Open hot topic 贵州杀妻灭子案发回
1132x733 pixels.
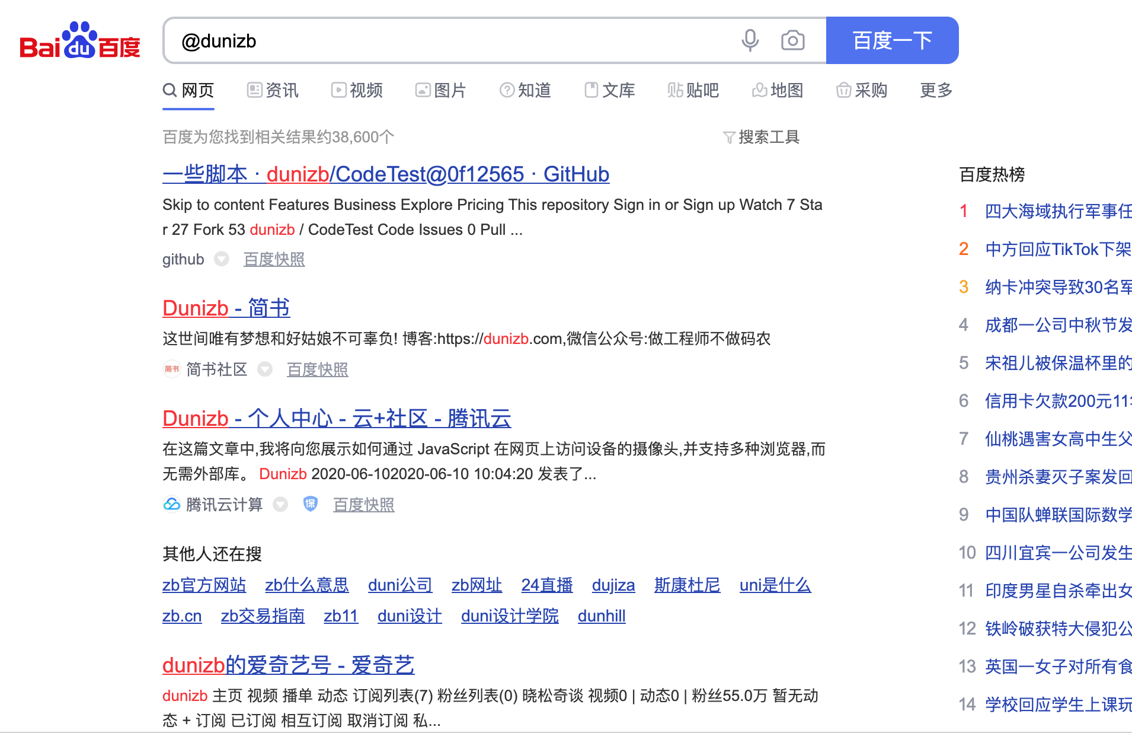(1059, 477)
